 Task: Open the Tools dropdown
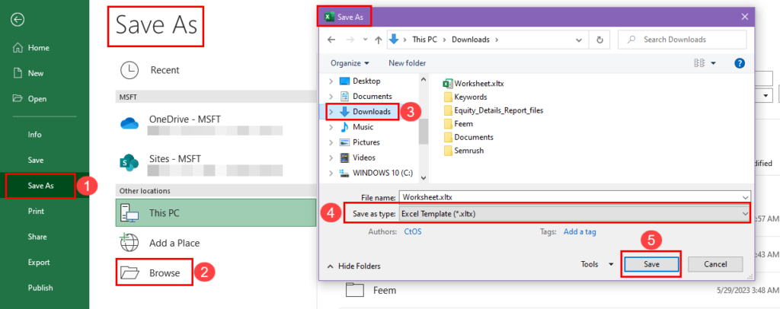(597, 264)
